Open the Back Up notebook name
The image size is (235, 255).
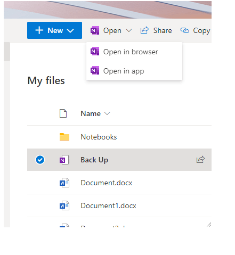[94, 160]
